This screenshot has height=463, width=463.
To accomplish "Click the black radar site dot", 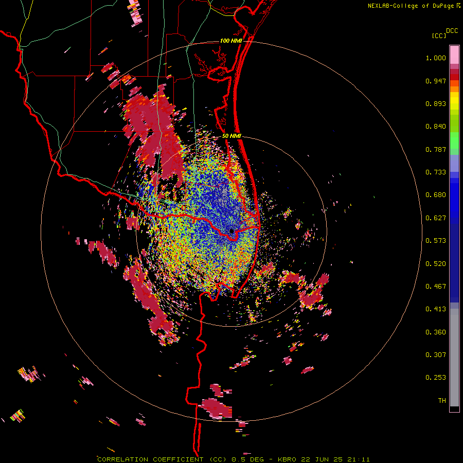I will [232, 231].
